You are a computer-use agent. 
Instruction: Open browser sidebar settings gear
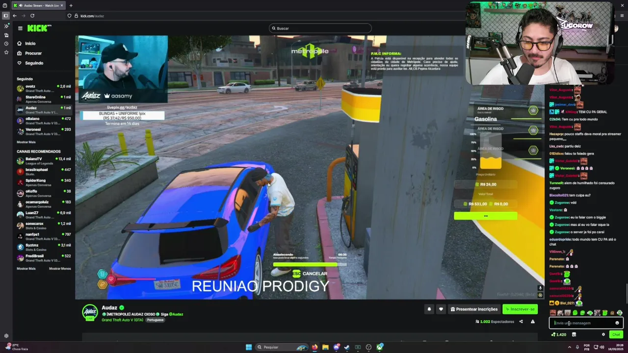point(6,336)
